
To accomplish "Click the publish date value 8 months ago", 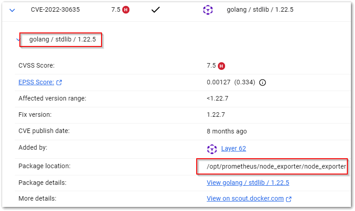I will (x=226, y=131).
